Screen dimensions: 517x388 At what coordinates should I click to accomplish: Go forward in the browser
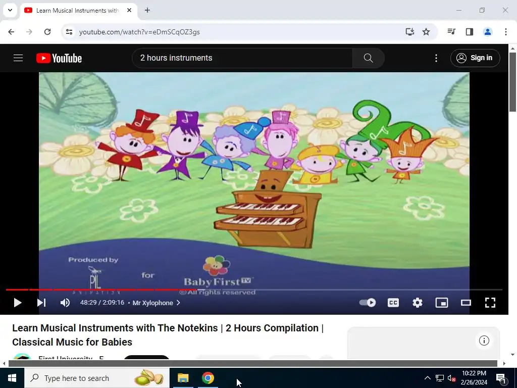tap(29, 32)
